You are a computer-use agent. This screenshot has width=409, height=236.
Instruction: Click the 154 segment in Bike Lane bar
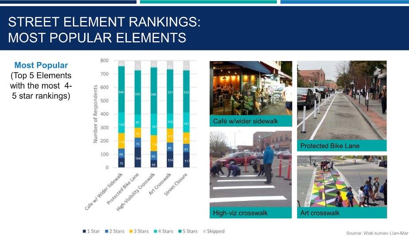(x=138, y=157)
